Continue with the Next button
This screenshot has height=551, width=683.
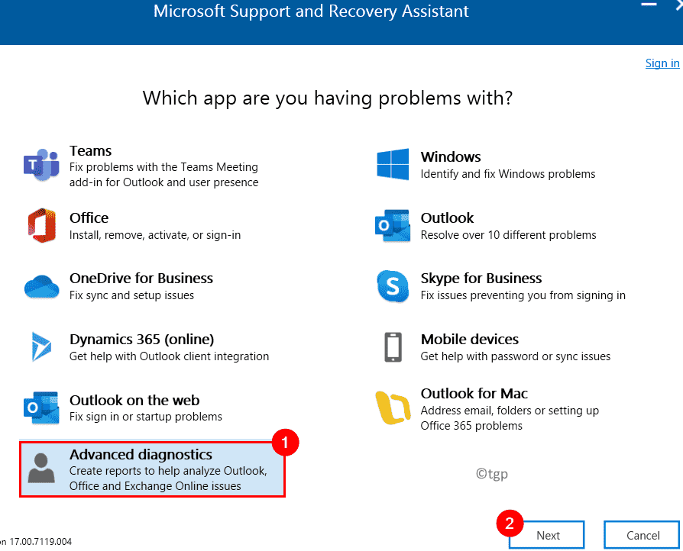pyautogui.click(x=547, y=535)
